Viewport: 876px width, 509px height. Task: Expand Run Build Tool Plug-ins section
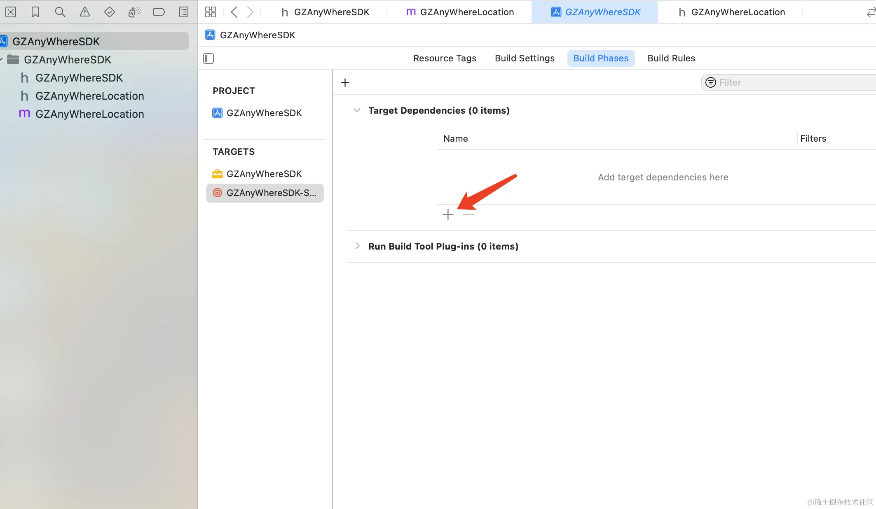click(x=357, y=246)
